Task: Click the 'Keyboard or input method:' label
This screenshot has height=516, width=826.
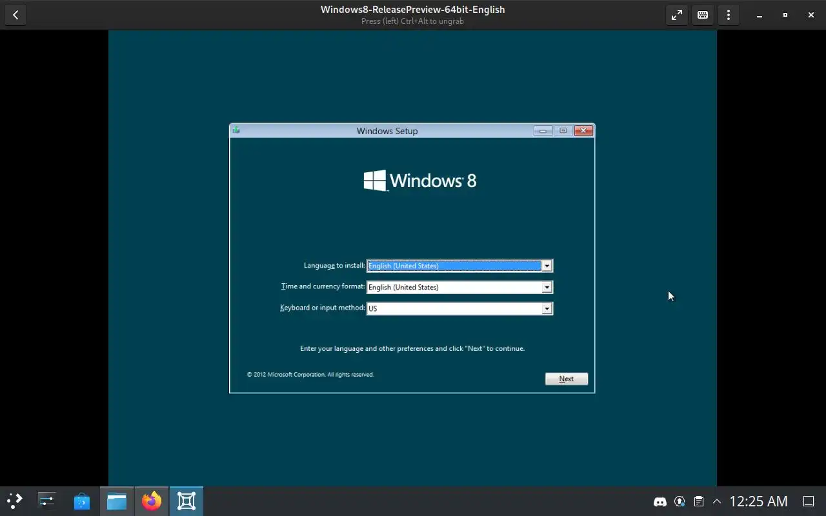Action: tap(323, 308)
